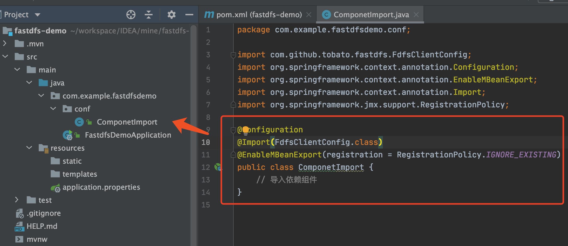Open the Project panel options gear
This screenshot has height=246, width=568.
click(171, 15)
